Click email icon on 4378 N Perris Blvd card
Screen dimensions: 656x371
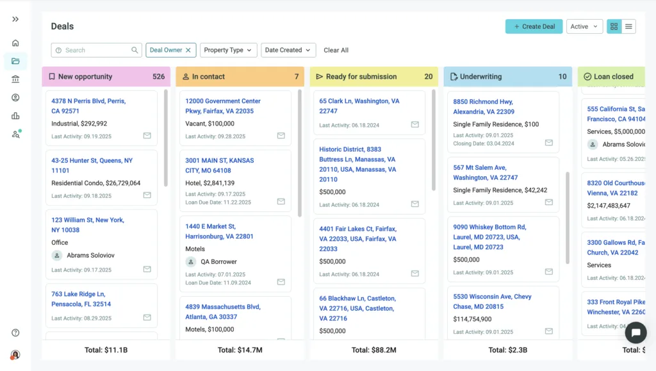click(149, 135)
